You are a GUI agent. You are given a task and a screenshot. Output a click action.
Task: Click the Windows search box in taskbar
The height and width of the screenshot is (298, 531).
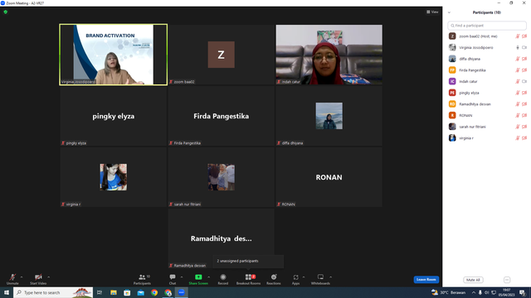point(53,292)
